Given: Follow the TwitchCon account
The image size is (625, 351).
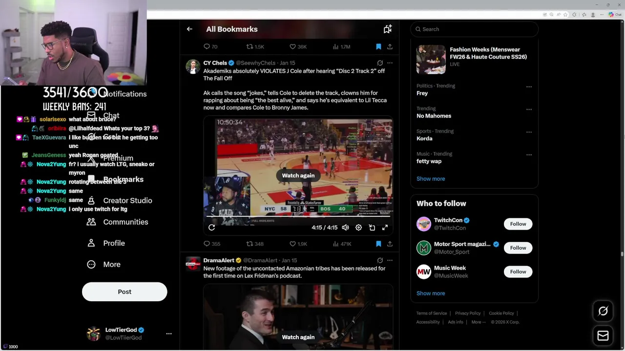Looking at the screenshot, I should point(518,224).
